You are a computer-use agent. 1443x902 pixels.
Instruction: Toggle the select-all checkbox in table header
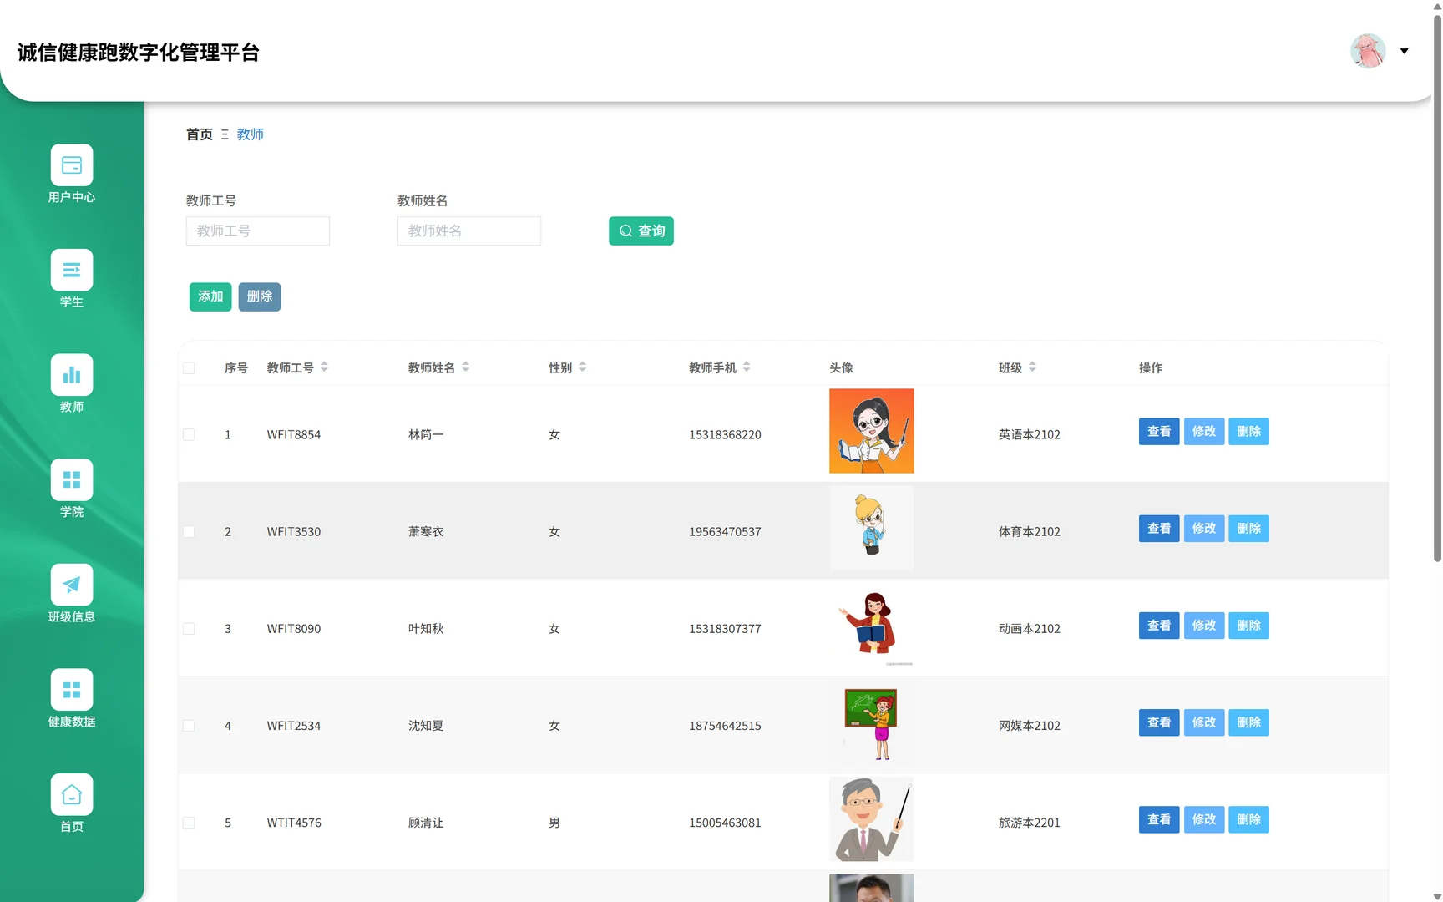click(x=189, y=368)
